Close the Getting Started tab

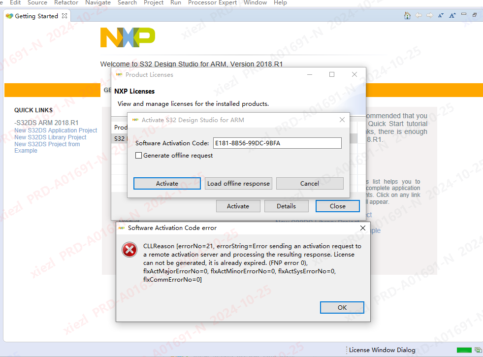tap(64, 16)
